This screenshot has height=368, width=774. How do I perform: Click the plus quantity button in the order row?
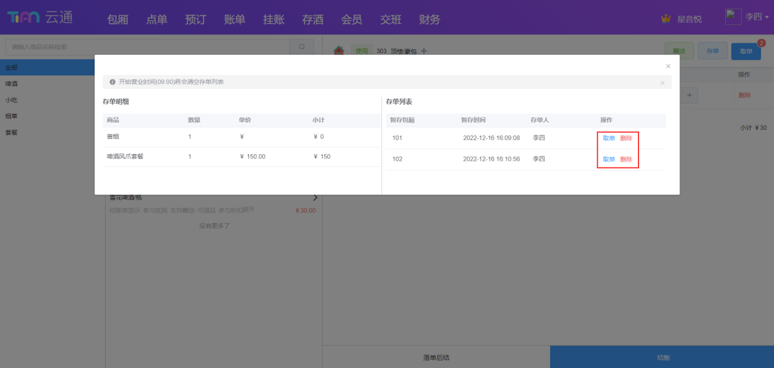(689, 95)
